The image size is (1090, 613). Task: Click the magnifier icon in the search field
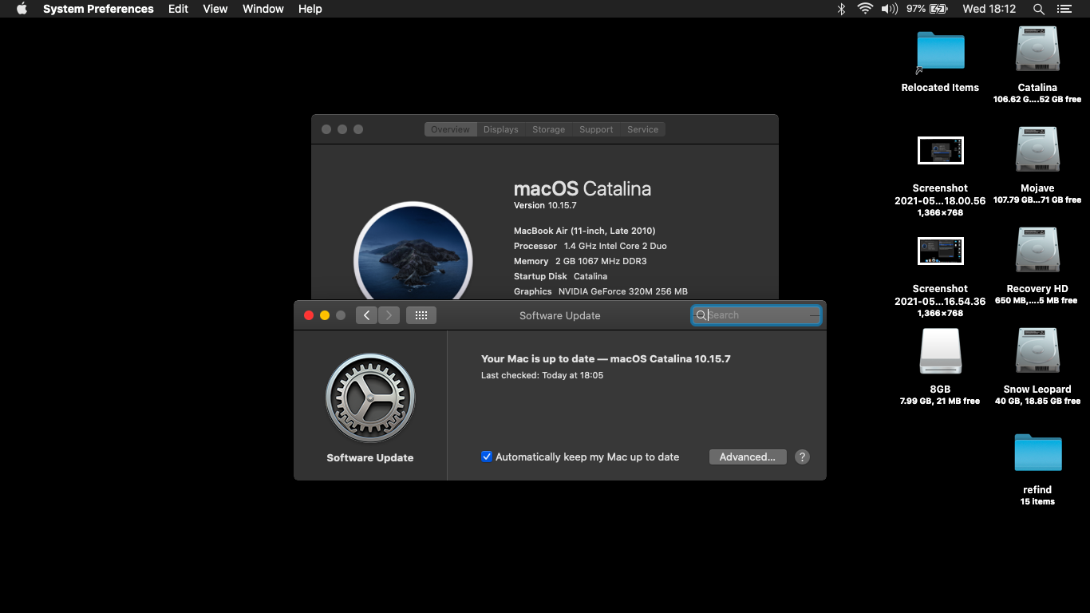pyautogui.click(x=701, y=315)
